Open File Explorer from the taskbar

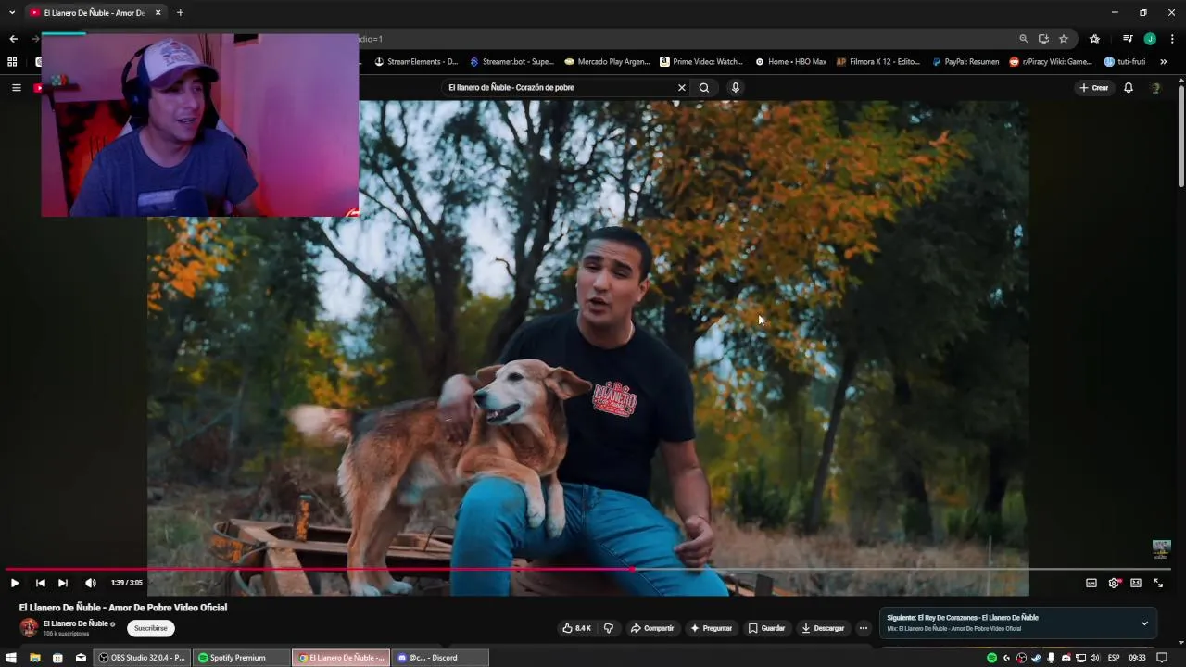click(x=35, y=658)
